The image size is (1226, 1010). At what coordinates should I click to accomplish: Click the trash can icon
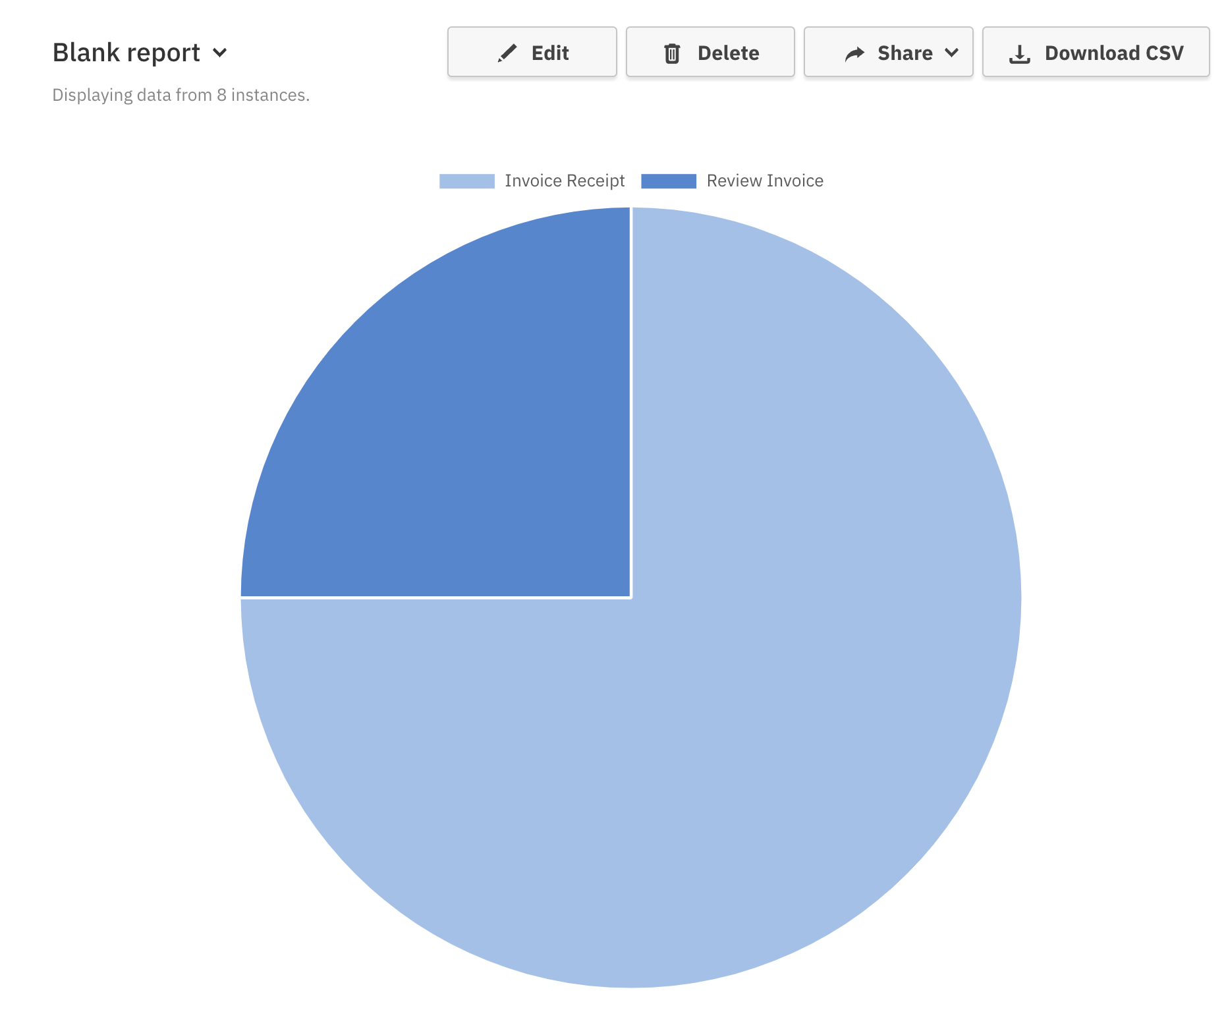coord(672,53)
